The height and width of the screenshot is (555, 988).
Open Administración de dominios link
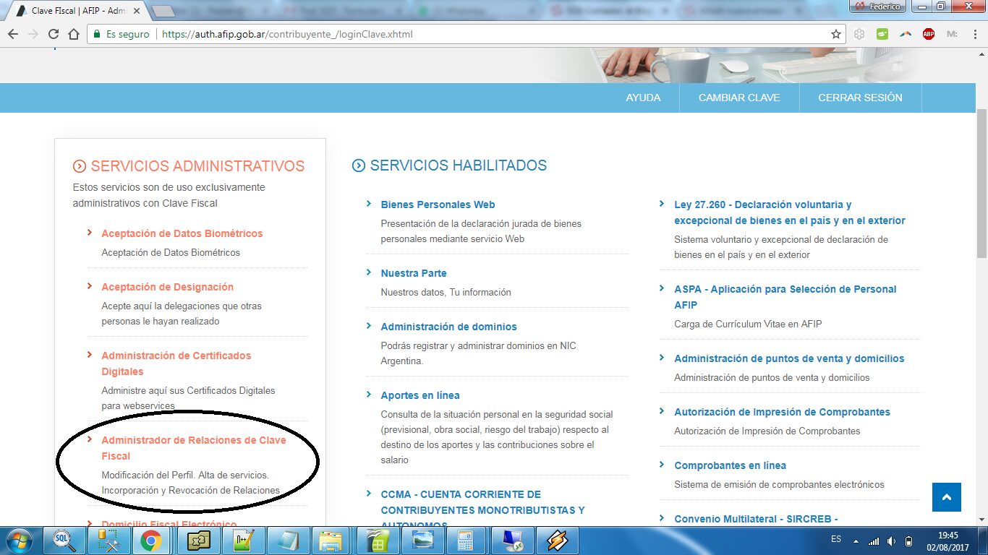point(449,327)
